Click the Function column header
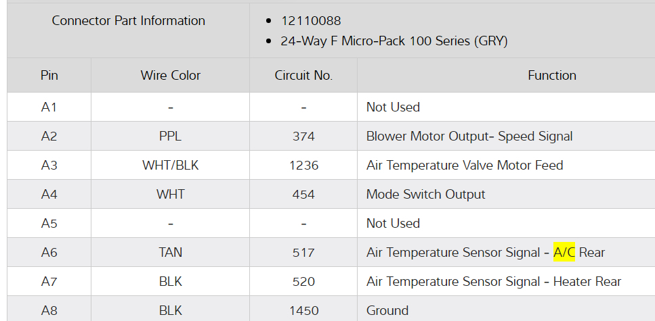The height and width of the screenshot is (321, 655). coord(552,75)
